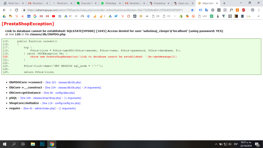Click the orange HubSpot extension icon
Image resolution: width=263 pixels, height=148 pixels.
[237, 10]
